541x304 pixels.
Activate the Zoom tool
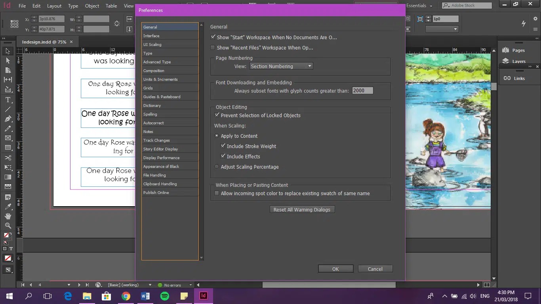pyautogui.click(x=7, y=226)
